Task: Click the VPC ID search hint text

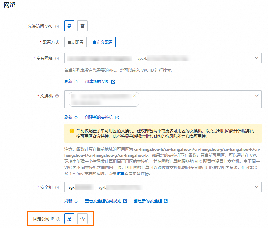Action: (119, 70)
